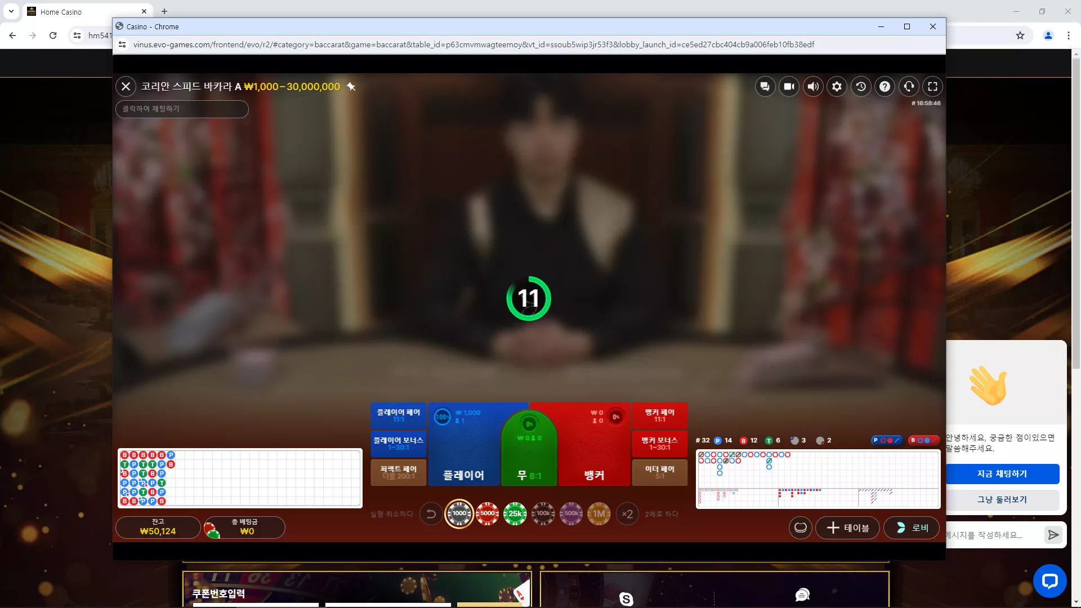Screen dimensions: 1081x608
Task: Open the chat bubbles icon on the Home Casino page
Action: click(802, 595)
